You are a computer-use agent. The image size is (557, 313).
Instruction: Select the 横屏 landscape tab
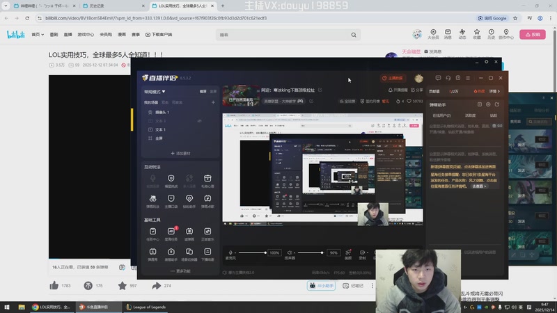click(203, 92)
